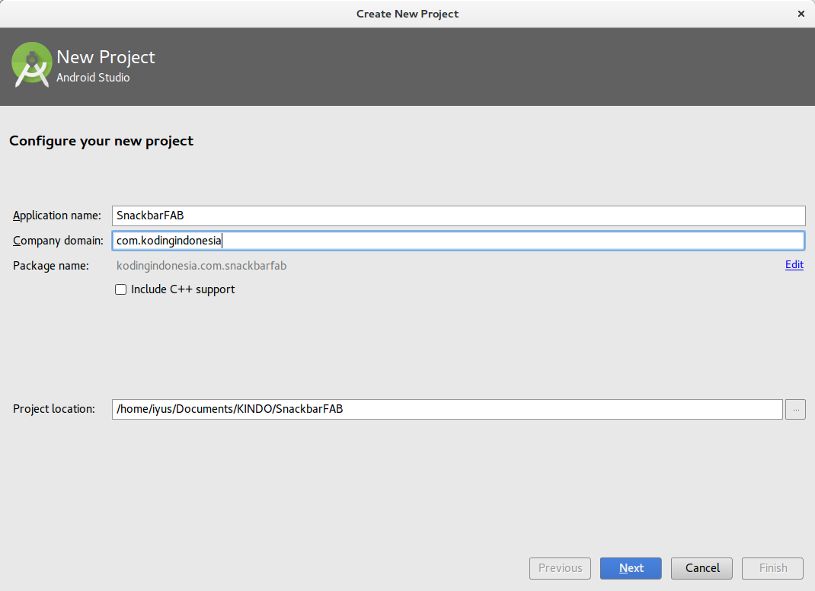815x591 pixels.
Task: Click the Finish button
Action: (773, 568)
